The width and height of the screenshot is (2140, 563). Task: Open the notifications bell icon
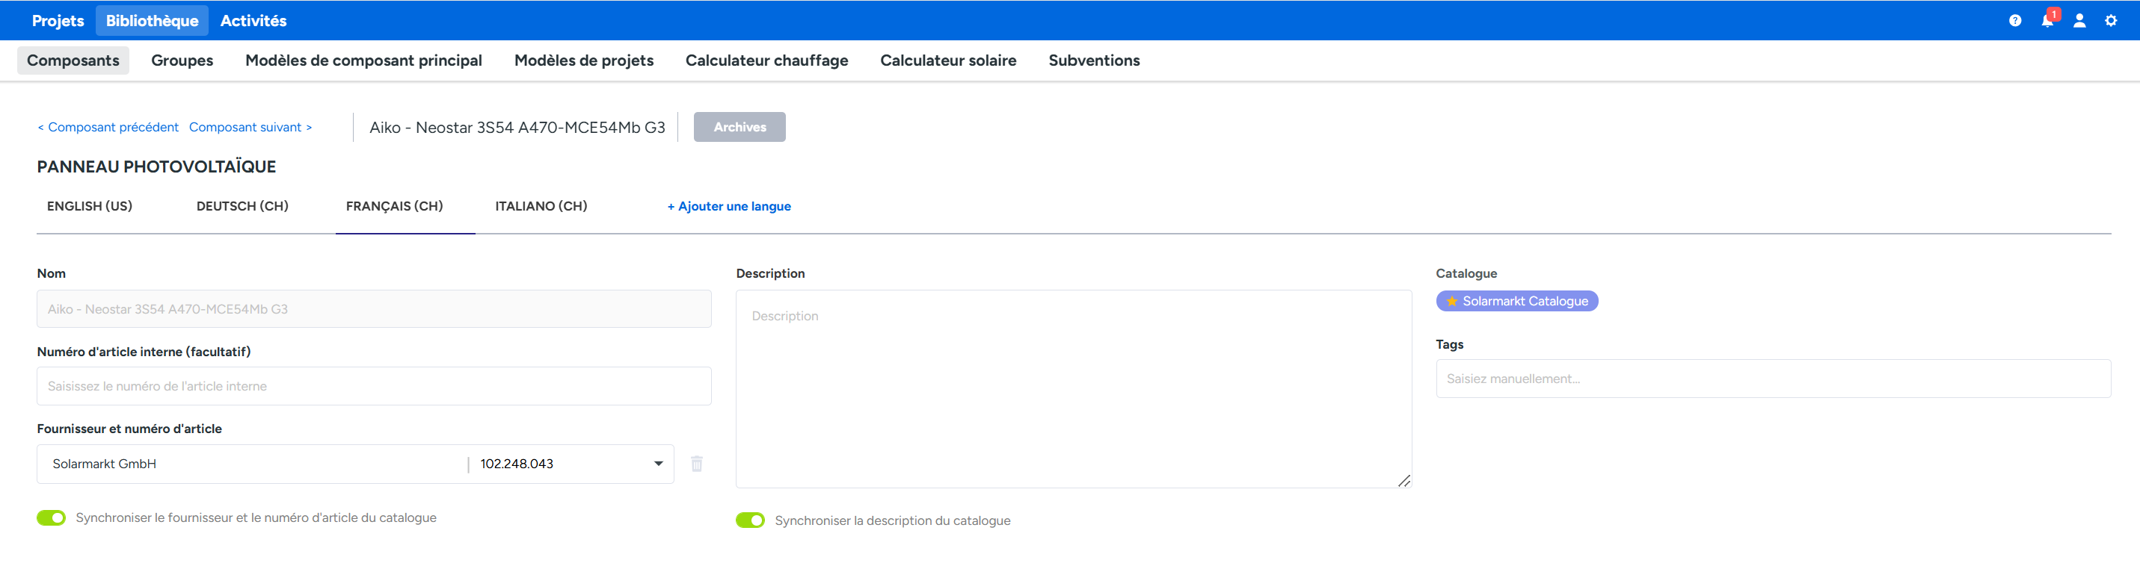click(2047, 21)
